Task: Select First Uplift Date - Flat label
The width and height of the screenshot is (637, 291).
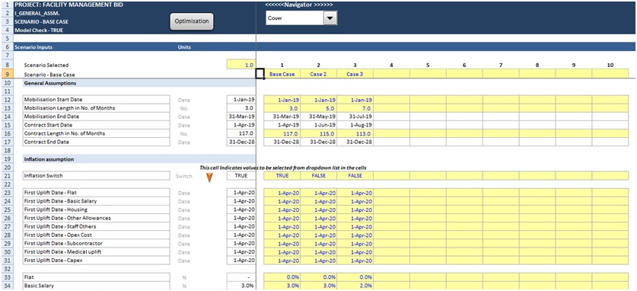Action: click(97, 193)
